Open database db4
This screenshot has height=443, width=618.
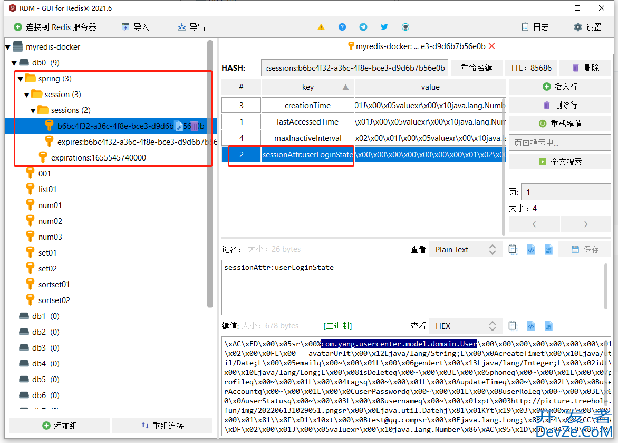point(39,363)
